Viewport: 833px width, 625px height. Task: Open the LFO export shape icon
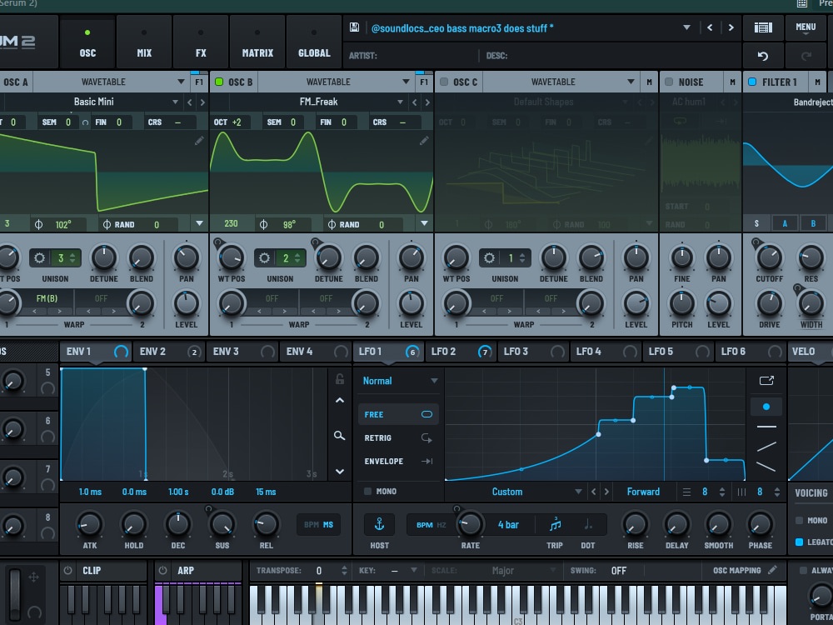coord(766,381)
